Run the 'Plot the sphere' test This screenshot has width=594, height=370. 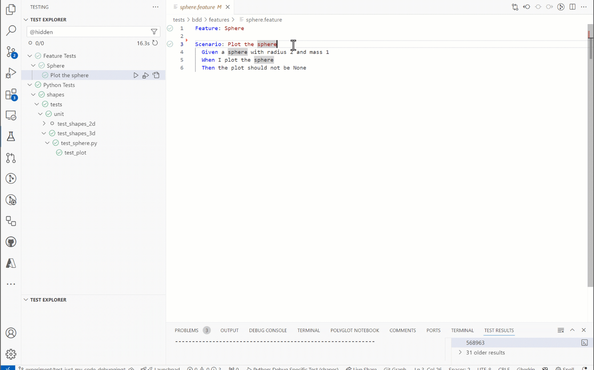[x=136, y=75]
